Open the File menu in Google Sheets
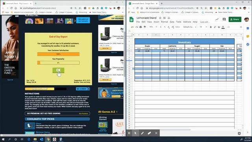 (138, 22)
